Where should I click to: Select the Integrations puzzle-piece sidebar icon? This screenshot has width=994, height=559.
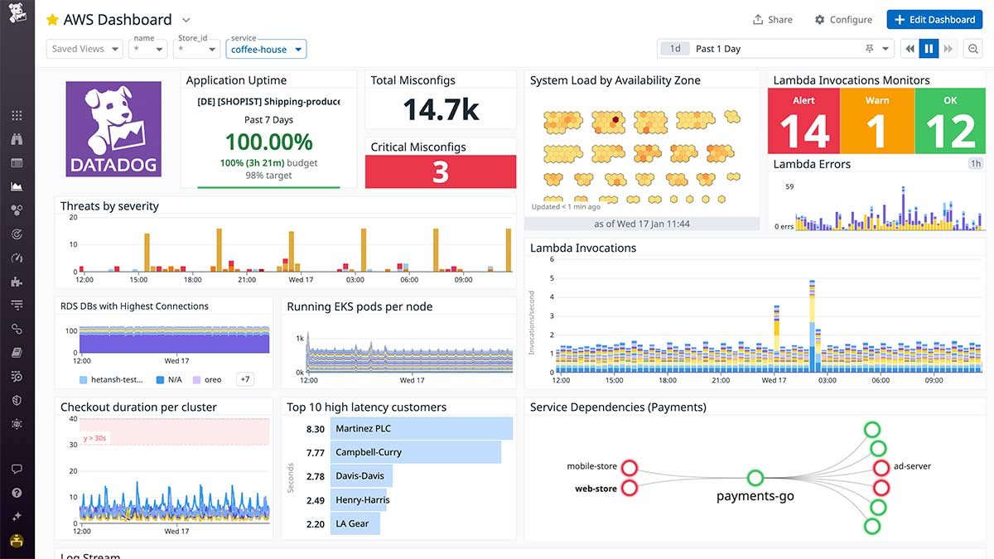(17, 282)
